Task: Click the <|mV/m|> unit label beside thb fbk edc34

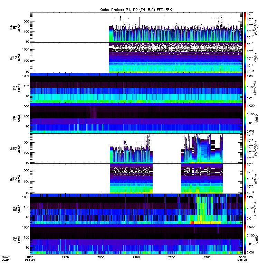Action: [255, 88]
